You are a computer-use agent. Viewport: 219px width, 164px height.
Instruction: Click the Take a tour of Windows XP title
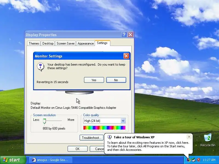click(134, 137)
